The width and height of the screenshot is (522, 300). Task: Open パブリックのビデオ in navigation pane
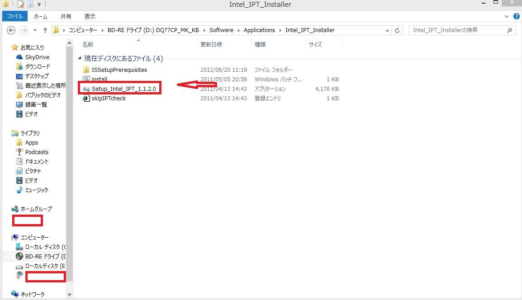43,95
